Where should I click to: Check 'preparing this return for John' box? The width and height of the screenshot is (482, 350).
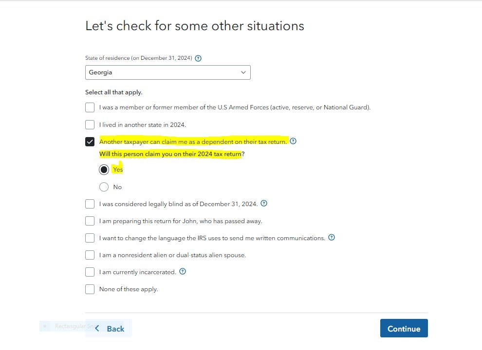pos(90,221)
